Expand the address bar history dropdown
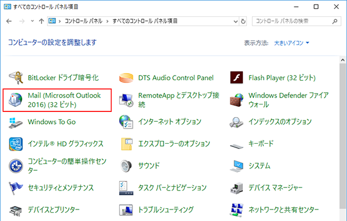 click(x=236, y=21)
